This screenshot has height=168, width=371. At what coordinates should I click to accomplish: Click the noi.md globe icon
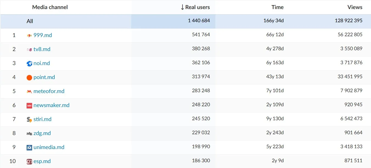click(x=29, y=64)
